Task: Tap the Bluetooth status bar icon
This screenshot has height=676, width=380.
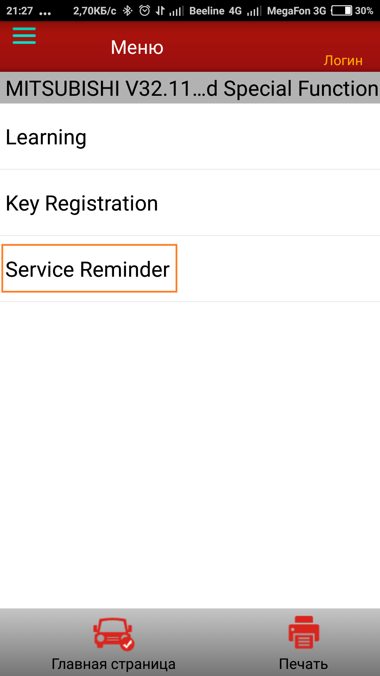Action: click(x=128, y=11)
